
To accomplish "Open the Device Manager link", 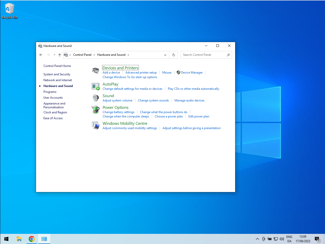I will click(x=192, y=73).
